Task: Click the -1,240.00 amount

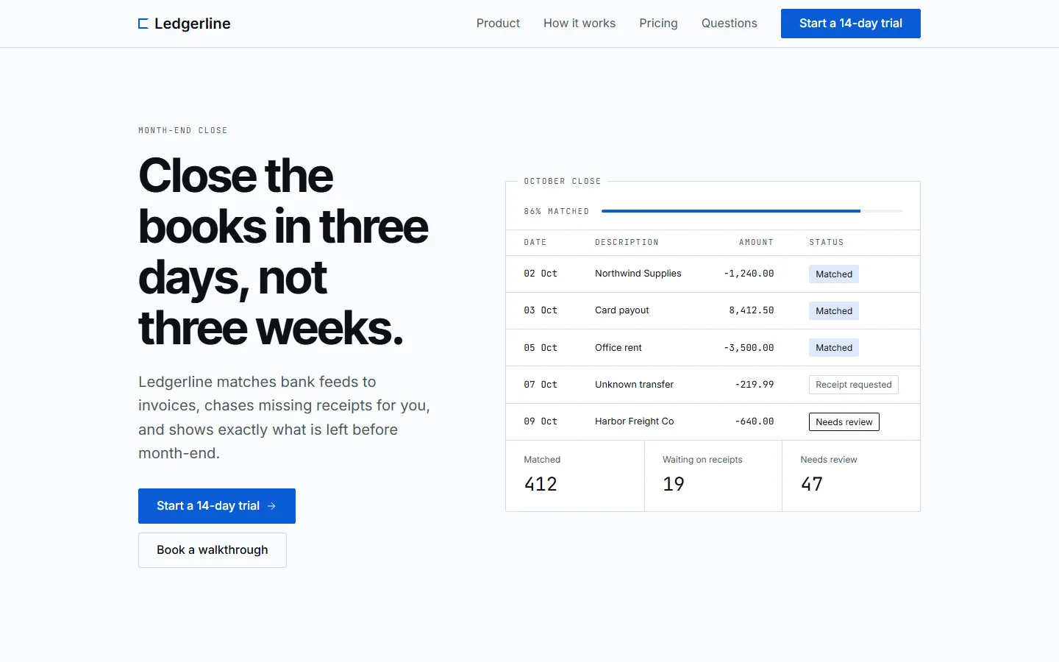Action: [x=749, y=274]
